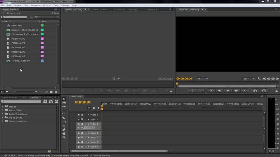Screen dimensions: 280x157
Task: Click the Set Encore chapter marker icon
Action: [94, 108]
